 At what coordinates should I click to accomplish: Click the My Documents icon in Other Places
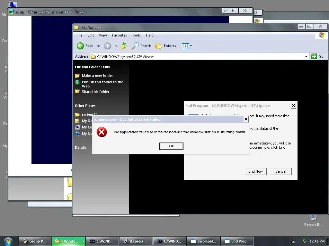[x=77, y=121]
